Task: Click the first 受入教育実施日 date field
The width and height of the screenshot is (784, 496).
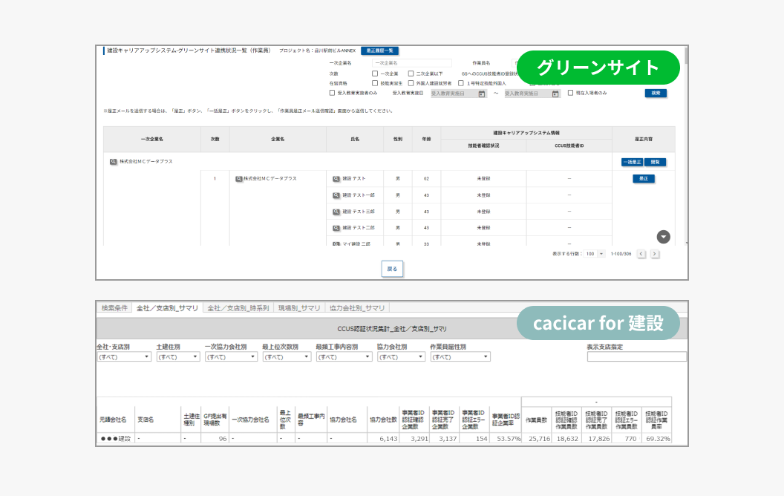Action: click(x=459, y=94)
